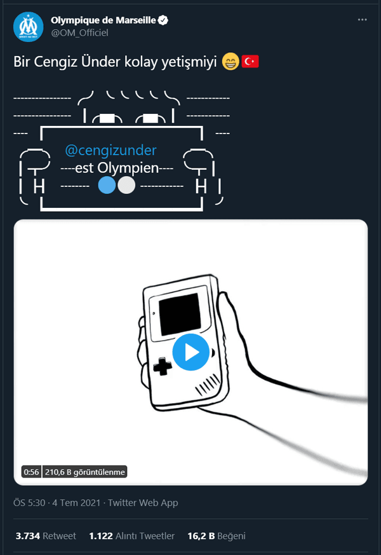Image resolution: width=381 pixels, height=555 pixels.
Task: Click the Twitter Web App source link
Action: 143,503
